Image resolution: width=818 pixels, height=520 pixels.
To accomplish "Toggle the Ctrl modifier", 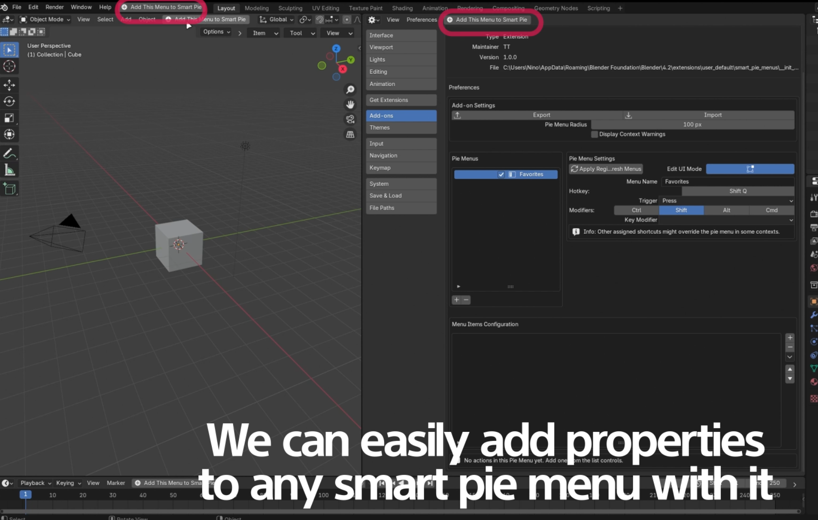I will 636,210.
